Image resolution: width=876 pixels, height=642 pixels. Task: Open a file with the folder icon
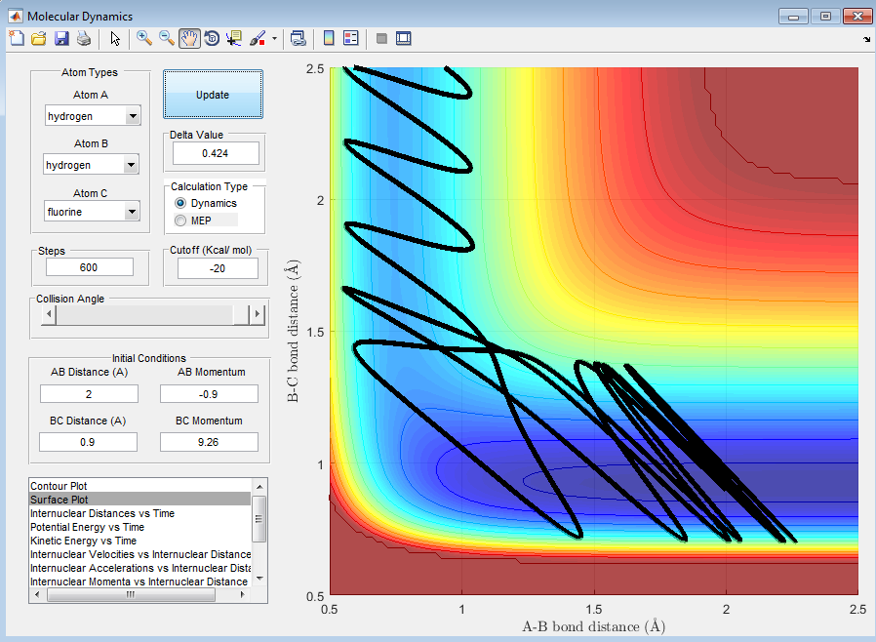point(38,38)
